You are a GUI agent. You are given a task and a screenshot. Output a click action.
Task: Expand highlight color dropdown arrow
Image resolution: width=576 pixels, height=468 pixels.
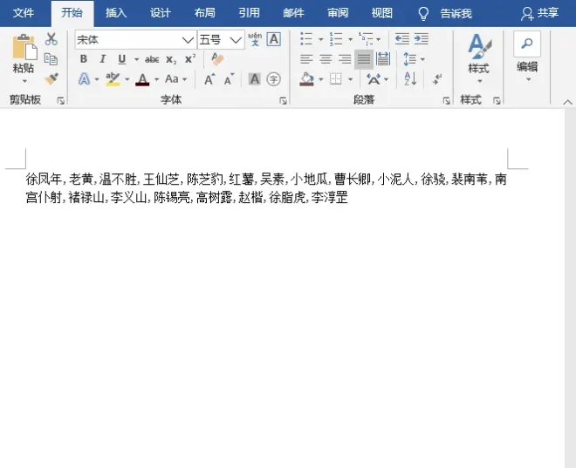tap(127, 79)
